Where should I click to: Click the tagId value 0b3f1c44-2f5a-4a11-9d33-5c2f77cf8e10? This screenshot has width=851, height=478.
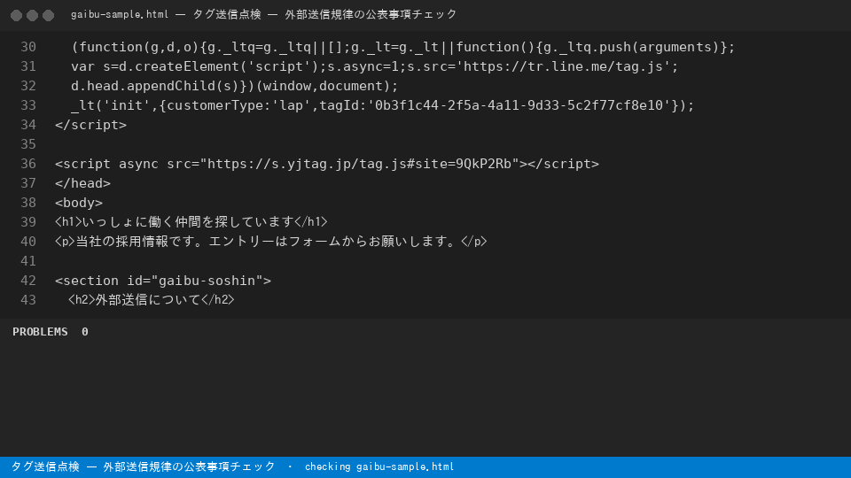(x=519, y=105)
